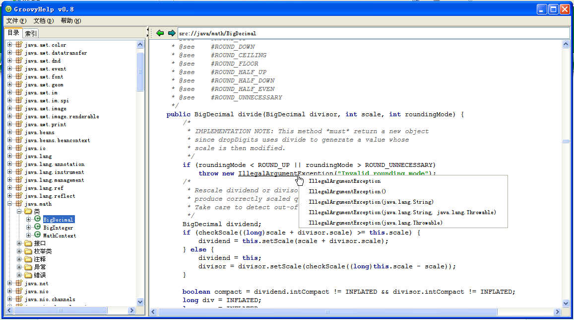Open the 文档(D) menu

[x=44, y=20]
